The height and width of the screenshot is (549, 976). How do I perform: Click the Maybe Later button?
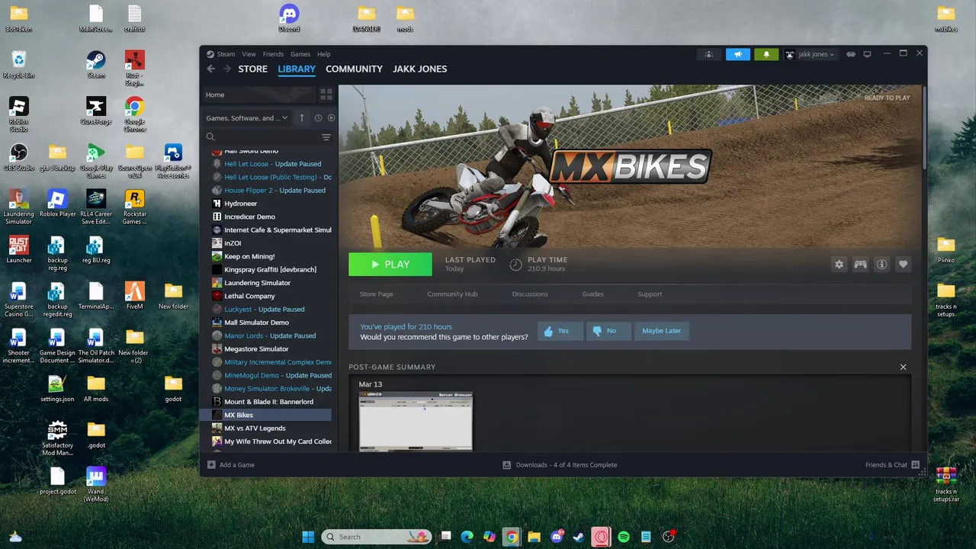(x=661, y=331)
